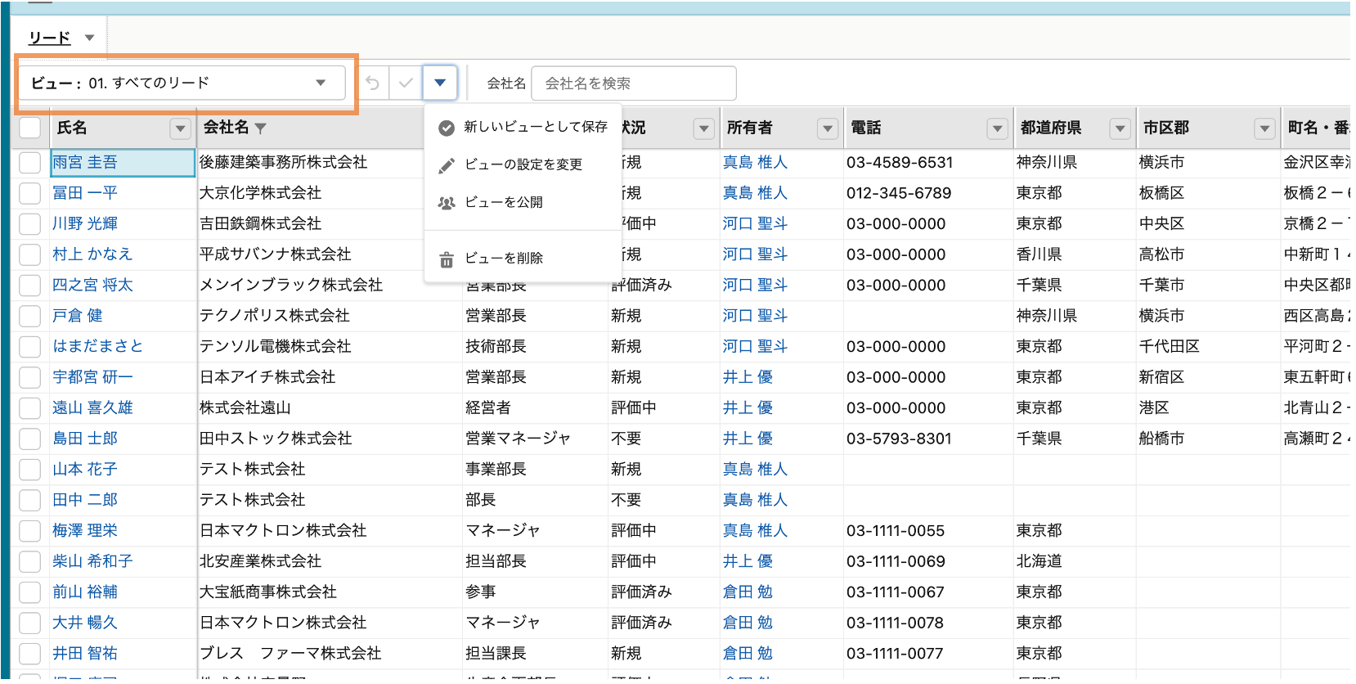1356x684 pixels.
Task: Open owner 真島 椎人 in 雨宮 圭吾 row
Action: pyautogui.click(x=755, y=163)
